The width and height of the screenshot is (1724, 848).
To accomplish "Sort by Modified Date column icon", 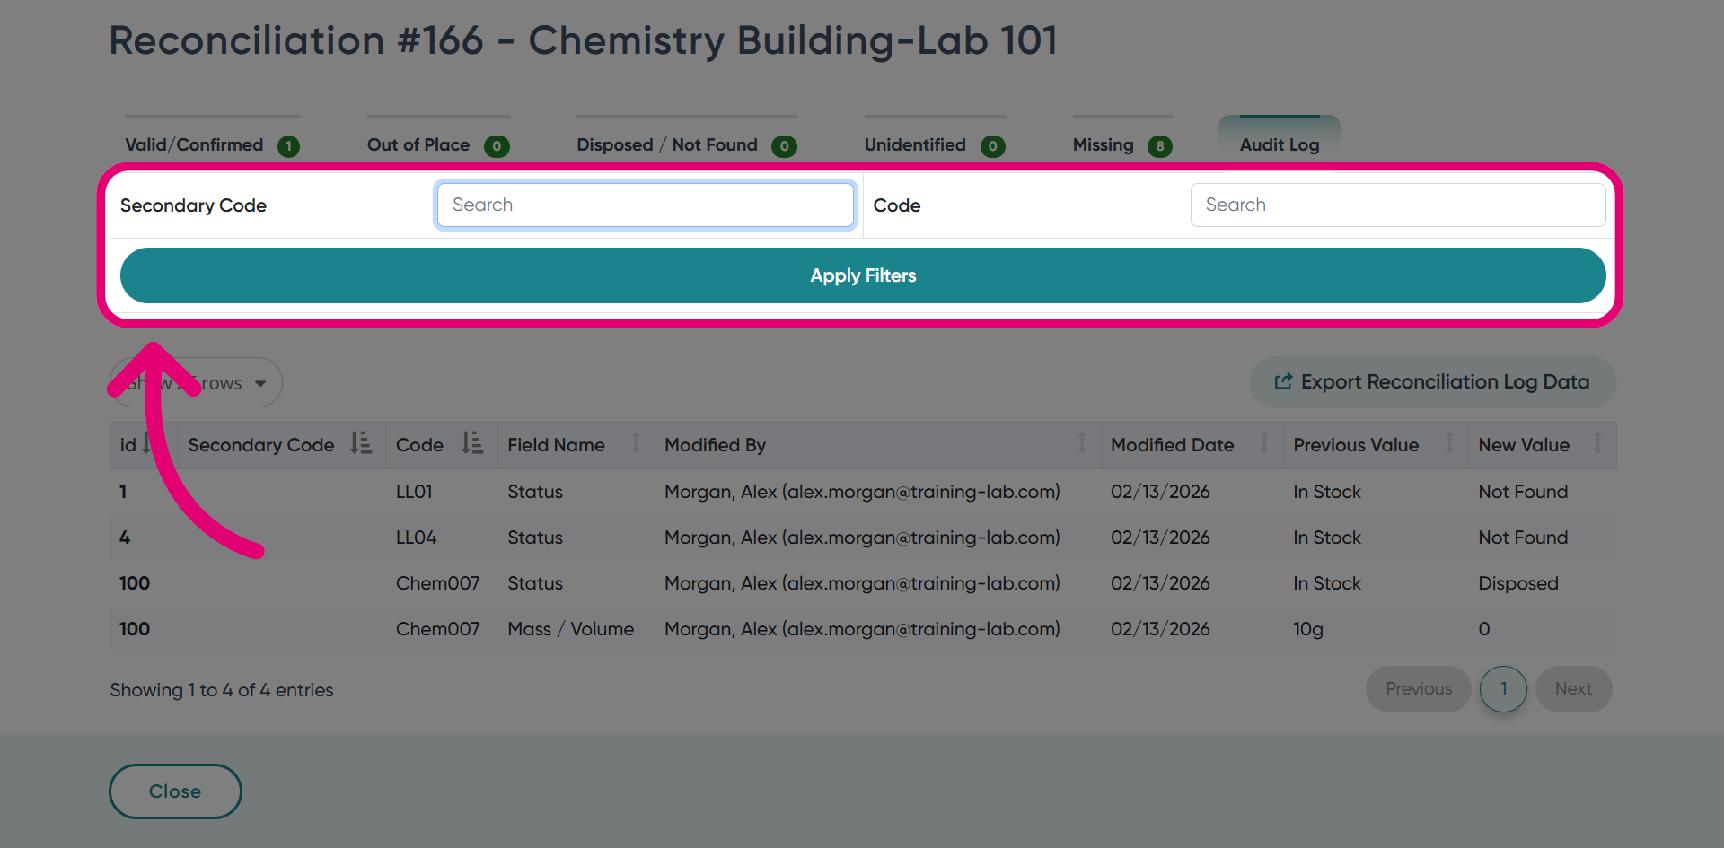I will (x=1264, y=443).
